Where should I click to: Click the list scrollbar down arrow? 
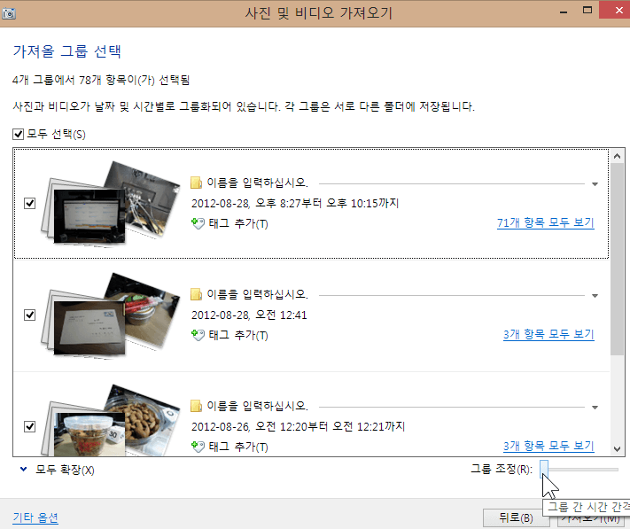click(617, 449)
